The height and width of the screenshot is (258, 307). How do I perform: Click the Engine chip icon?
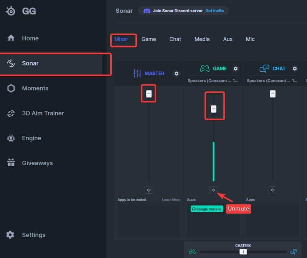tap(11, 138)
